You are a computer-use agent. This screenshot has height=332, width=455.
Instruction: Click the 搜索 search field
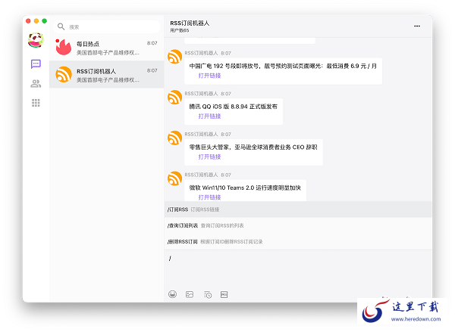106,27
